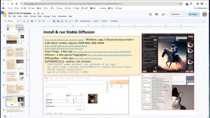Click the Layout button
Image resolution: width=210 pixels, height=118 pixels.
(95, 21)
